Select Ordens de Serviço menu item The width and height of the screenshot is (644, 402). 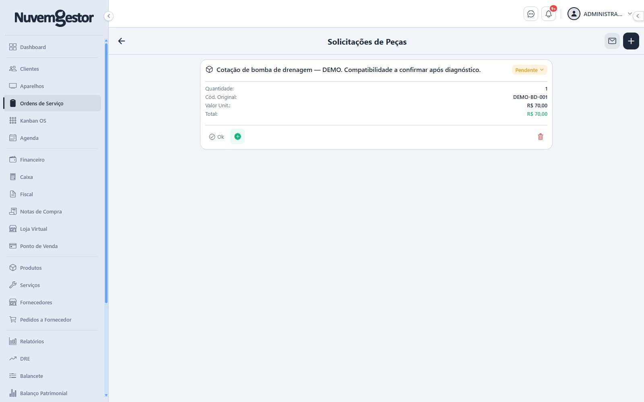point(52,103)
